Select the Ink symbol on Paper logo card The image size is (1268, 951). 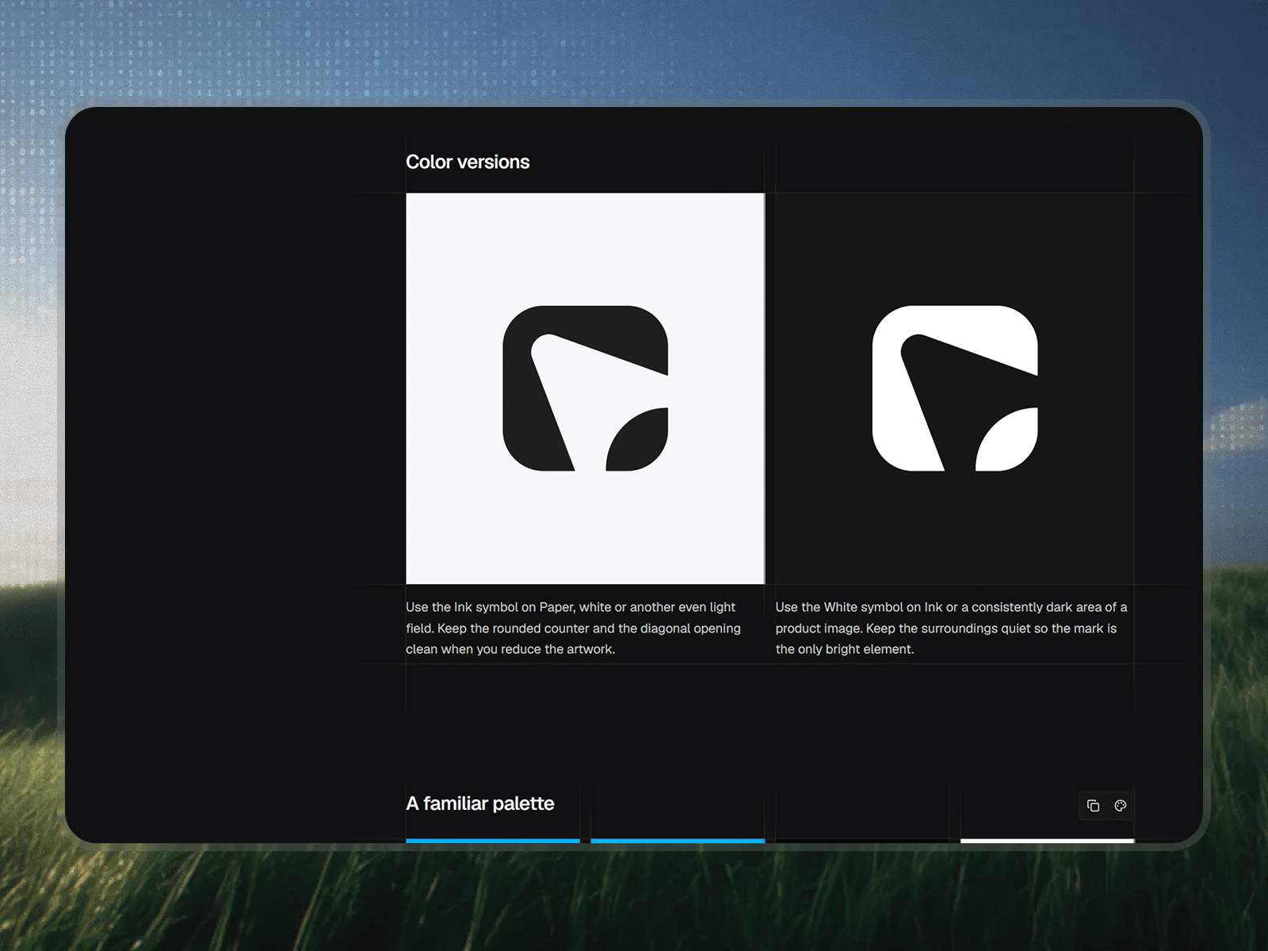pos(585,388)
